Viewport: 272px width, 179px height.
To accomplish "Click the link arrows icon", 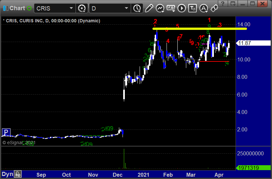I will pos(214,8).
